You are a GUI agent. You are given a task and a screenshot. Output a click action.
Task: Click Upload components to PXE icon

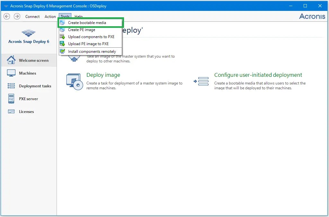(62, 36)
